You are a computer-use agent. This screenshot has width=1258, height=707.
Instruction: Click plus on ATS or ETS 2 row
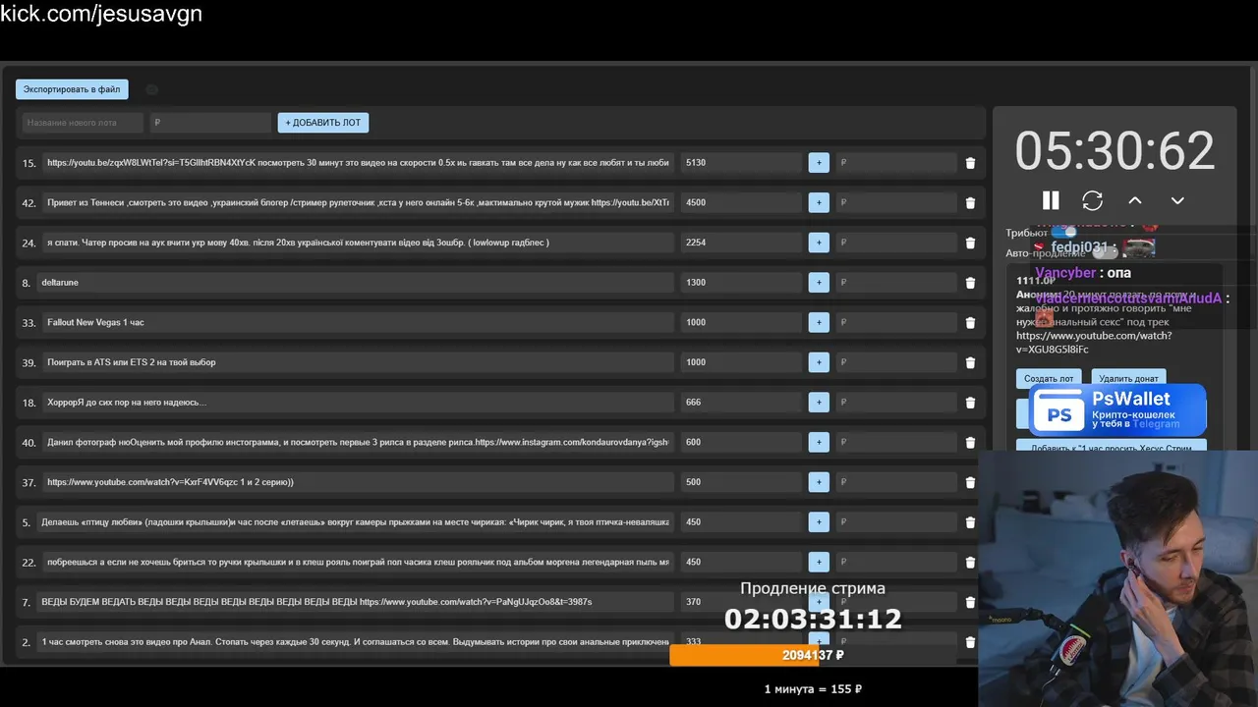tap(819, 362)
